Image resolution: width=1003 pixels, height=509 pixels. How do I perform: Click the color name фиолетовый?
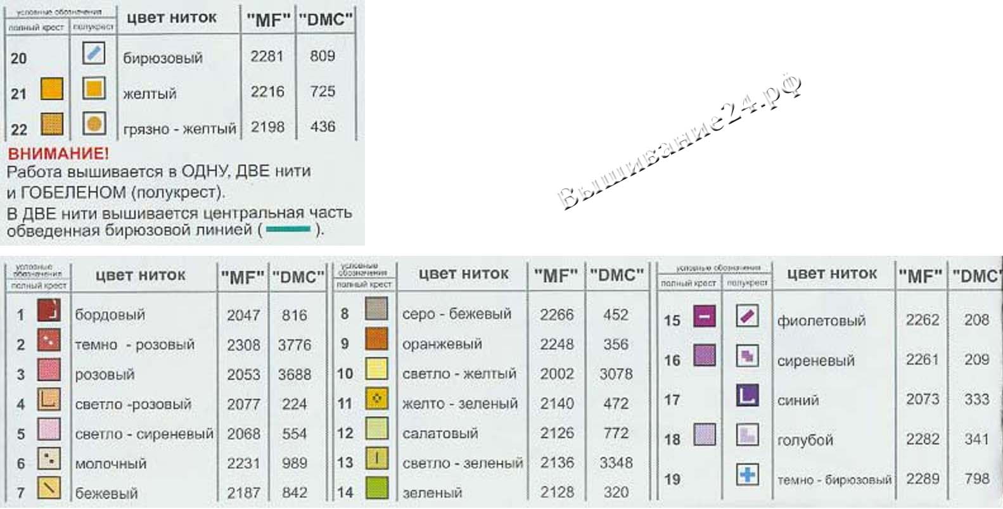[x=821, y=320]
